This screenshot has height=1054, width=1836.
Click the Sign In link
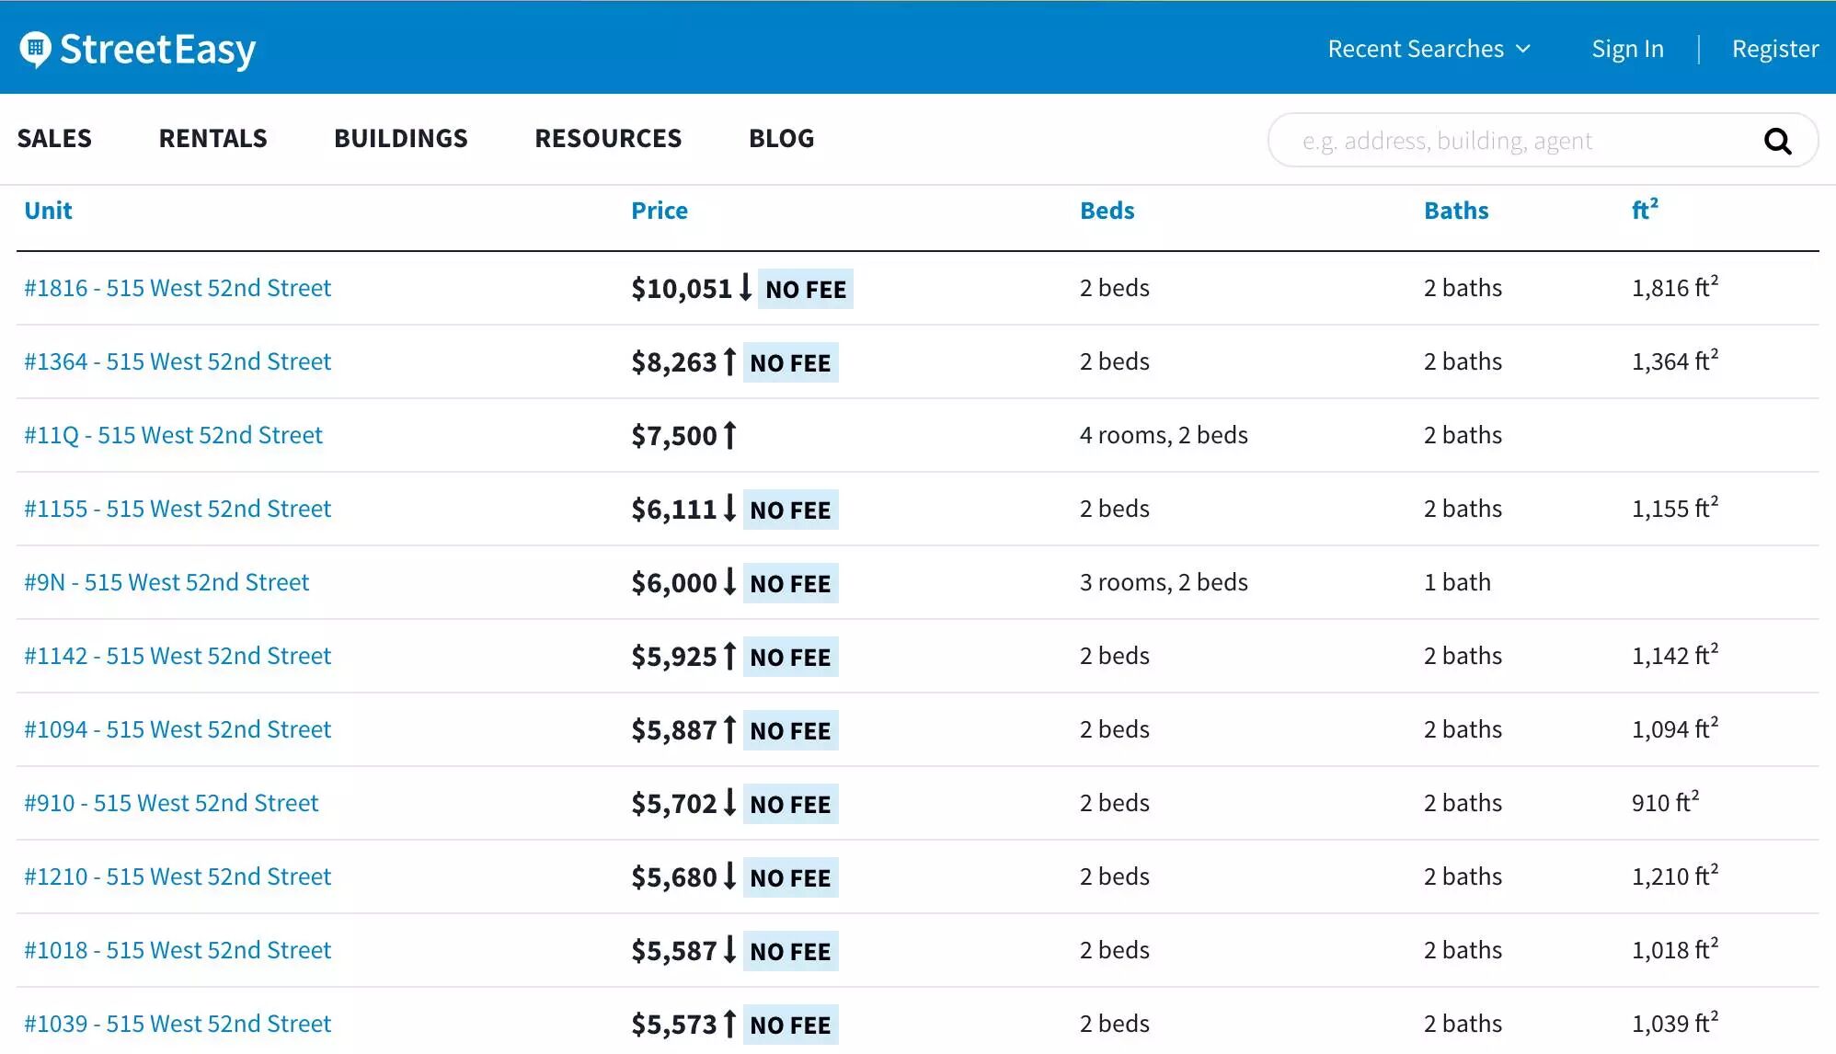coord(1627,49)
